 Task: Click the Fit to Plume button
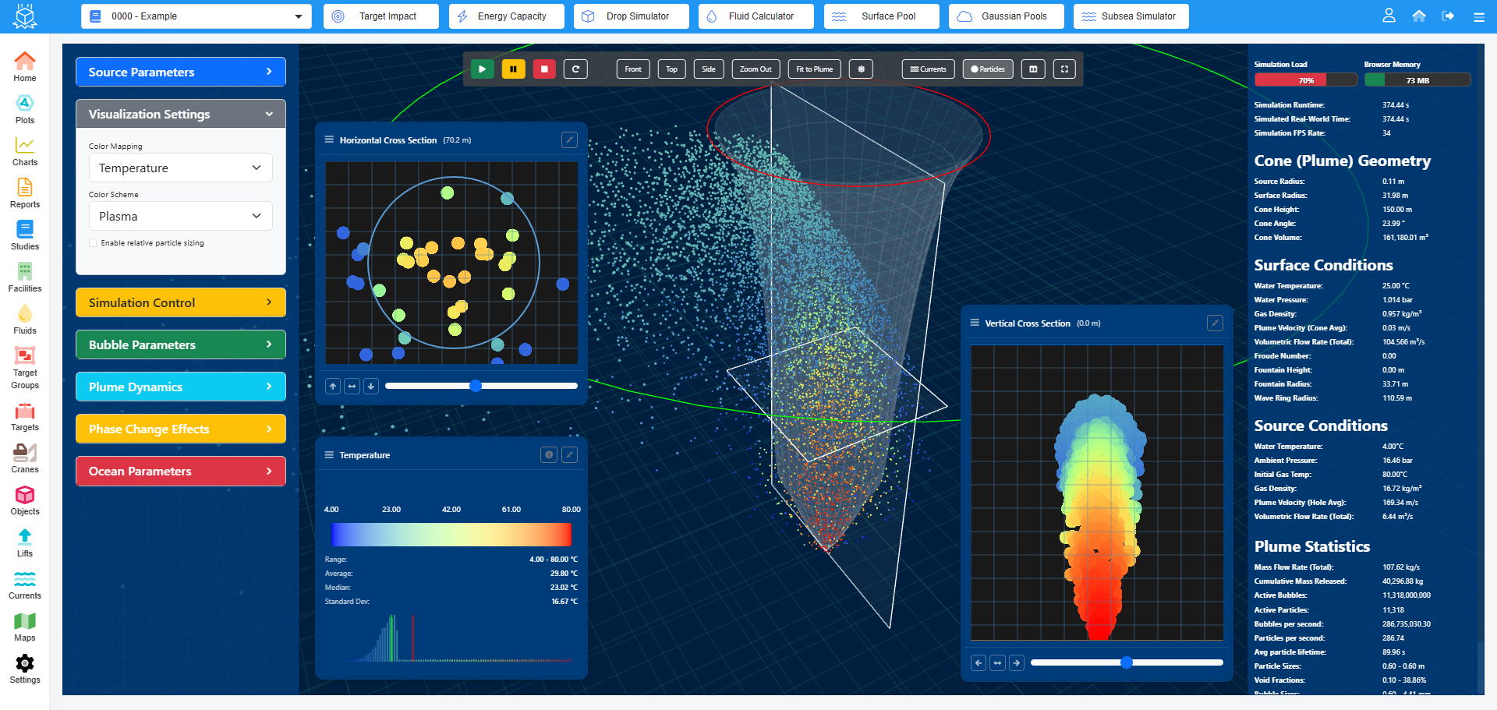pos(814,69)
